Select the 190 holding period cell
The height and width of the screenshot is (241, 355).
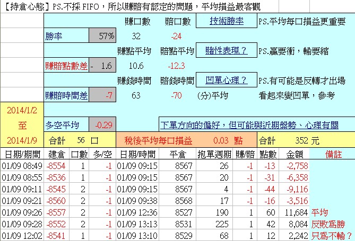pos(214,212)
